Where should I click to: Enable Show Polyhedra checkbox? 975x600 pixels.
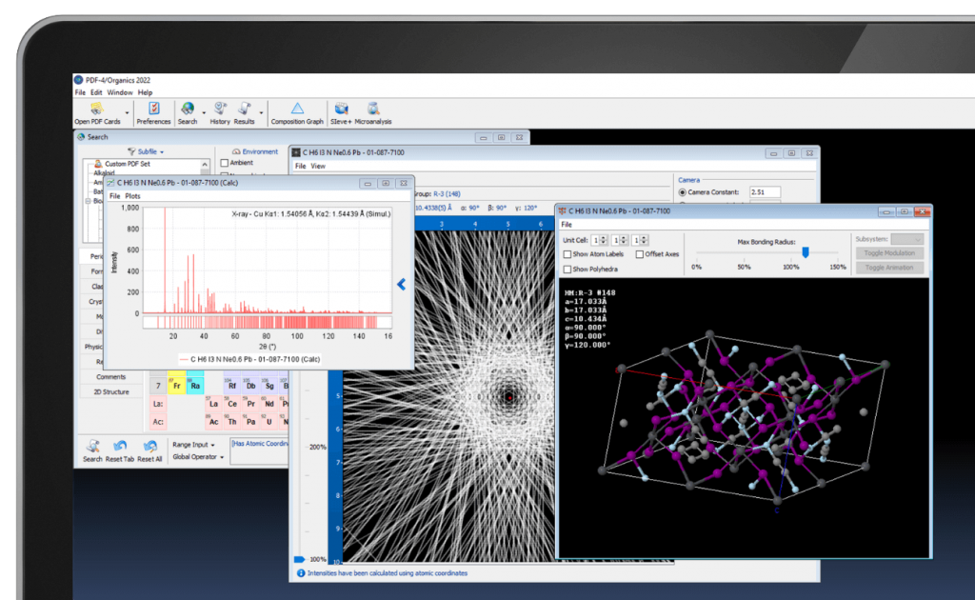567,270
